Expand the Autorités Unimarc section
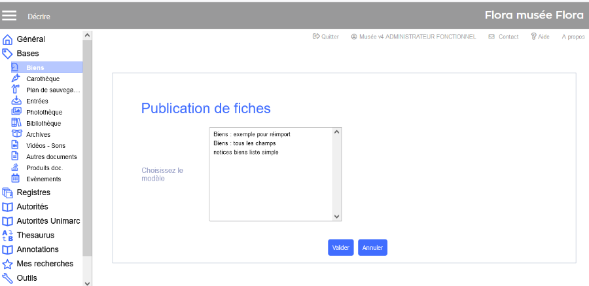The height and width of the screenshot is (286, 589). (48, 221)
